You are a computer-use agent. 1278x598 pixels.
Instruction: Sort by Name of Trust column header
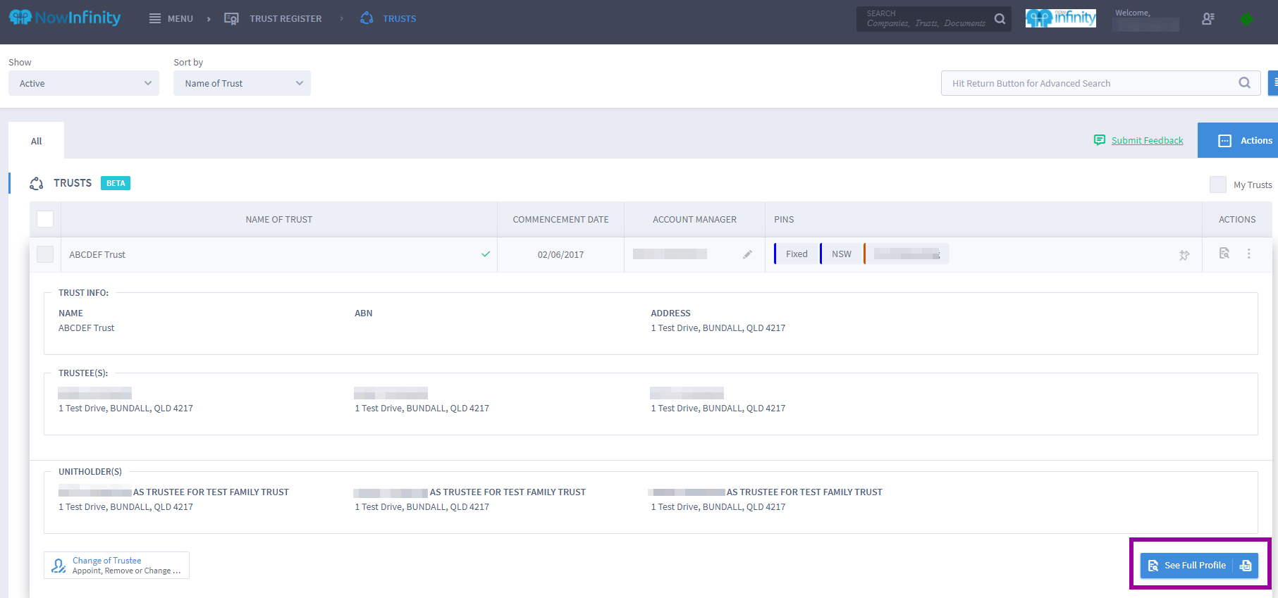point(279,220)
